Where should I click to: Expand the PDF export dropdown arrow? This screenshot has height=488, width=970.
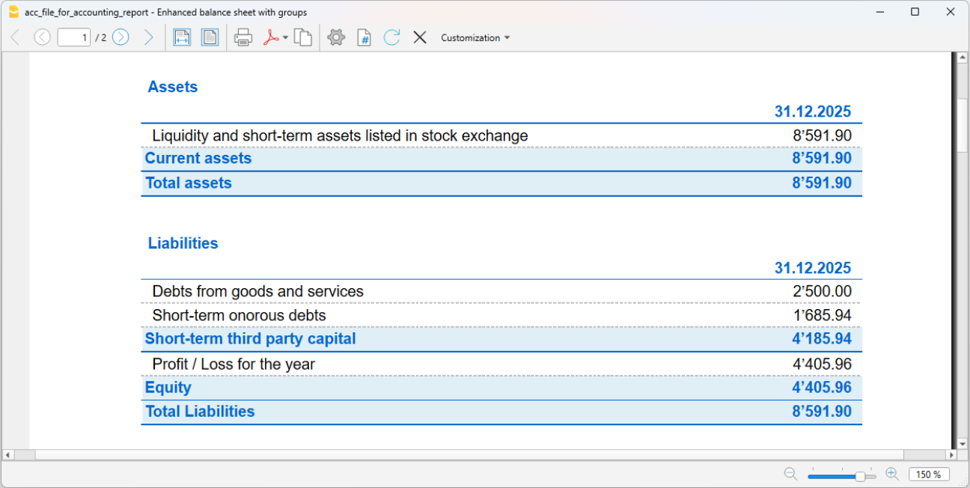tap(286, 38)
